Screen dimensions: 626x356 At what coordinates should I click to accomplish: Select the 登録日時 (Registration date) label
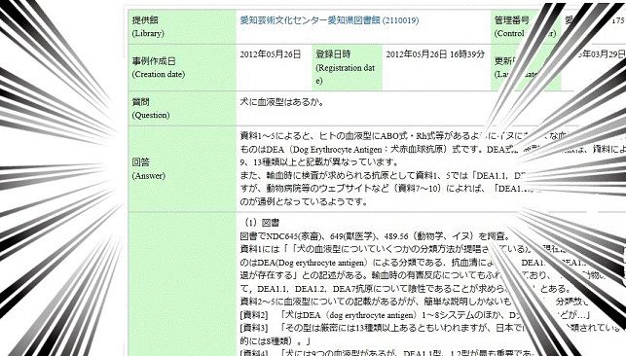click(347, 67)
